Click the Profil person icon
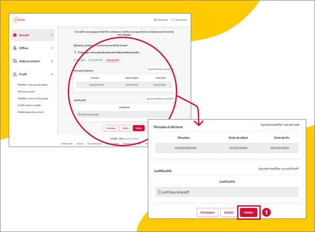This screenshot has width=315, height=232. click(x=15, y=74)
